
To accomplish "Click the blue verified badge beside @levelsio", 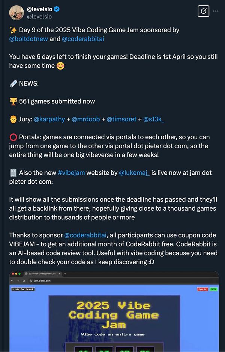I will (57, 8).
